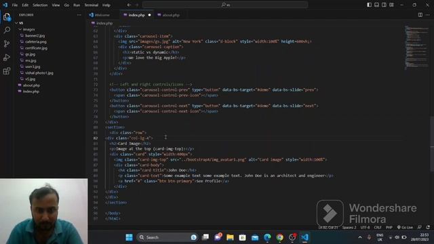Switch to the Welcome tab
Viewport: 434px width, 244px height.
[102, 15]
